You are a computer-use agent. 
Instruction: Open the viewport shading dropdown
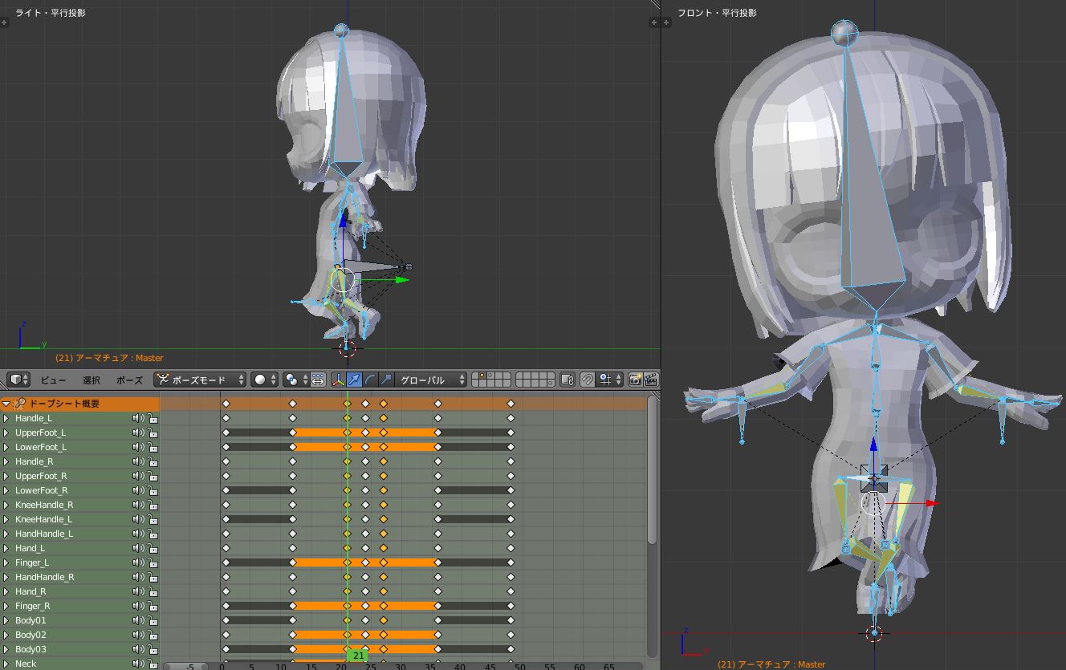[x=264, y=380]
